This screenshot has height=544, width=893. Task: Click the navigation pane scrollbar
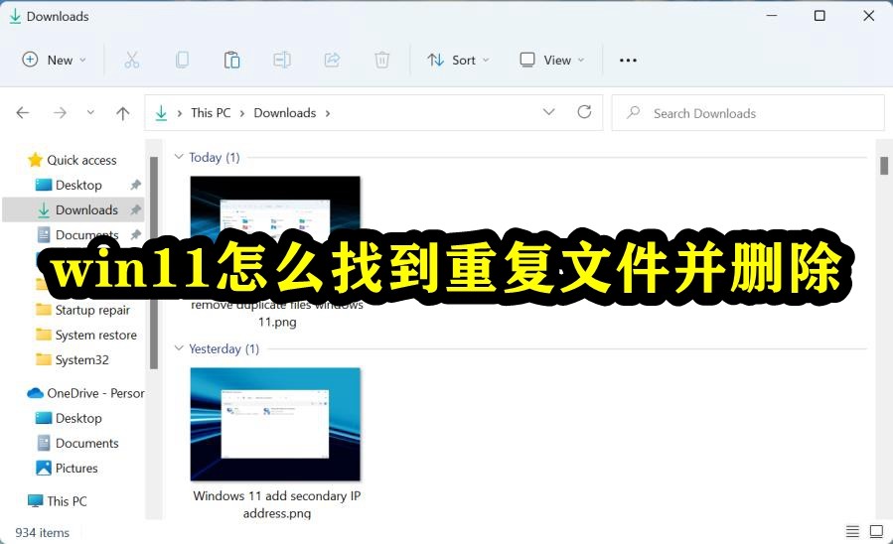click(x=153, y=263)
